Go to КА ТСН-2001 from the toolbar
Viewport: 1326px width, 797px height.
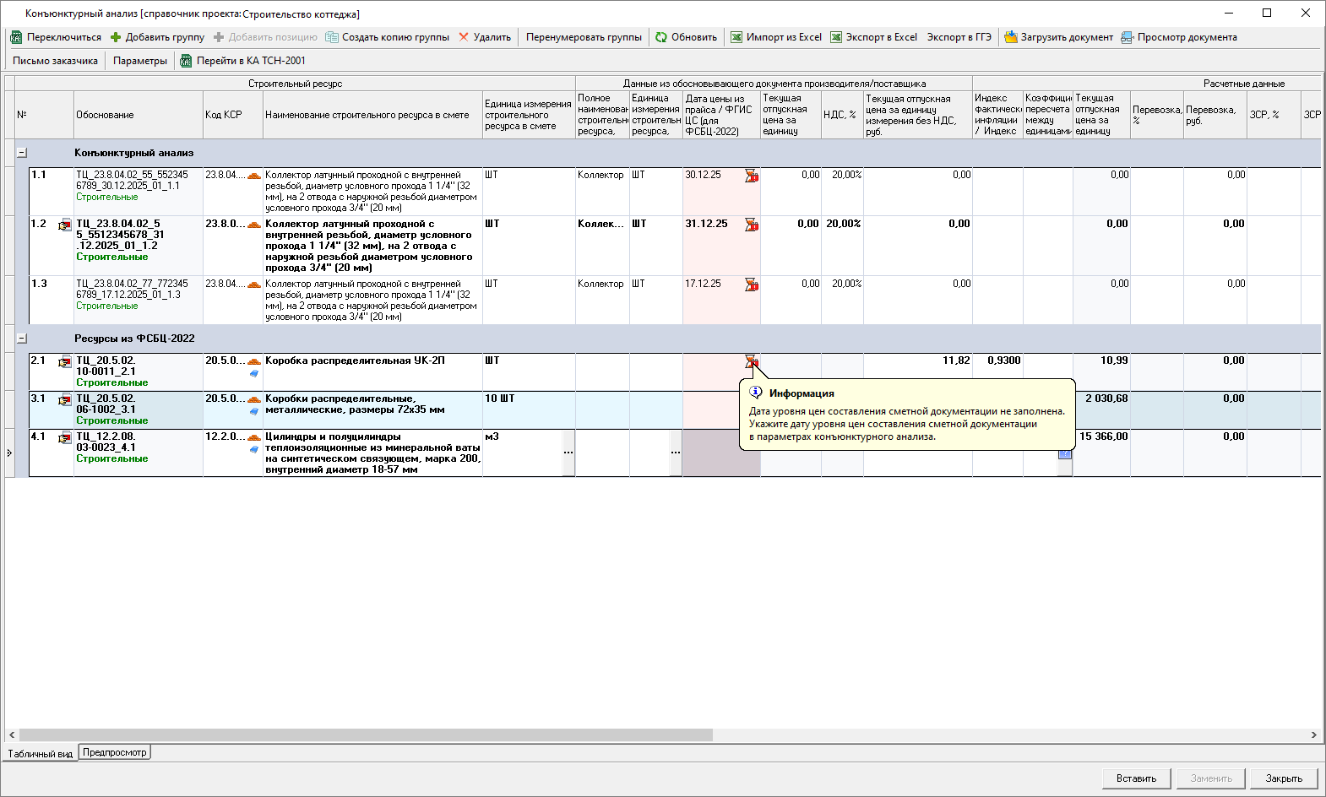click(x=243, y=61)
